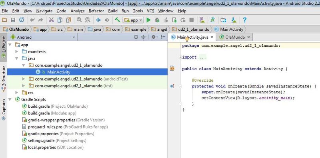Screen dimensions: 320x158
Task: Unfold the collapsed import block
Action: tap(180, 57)
